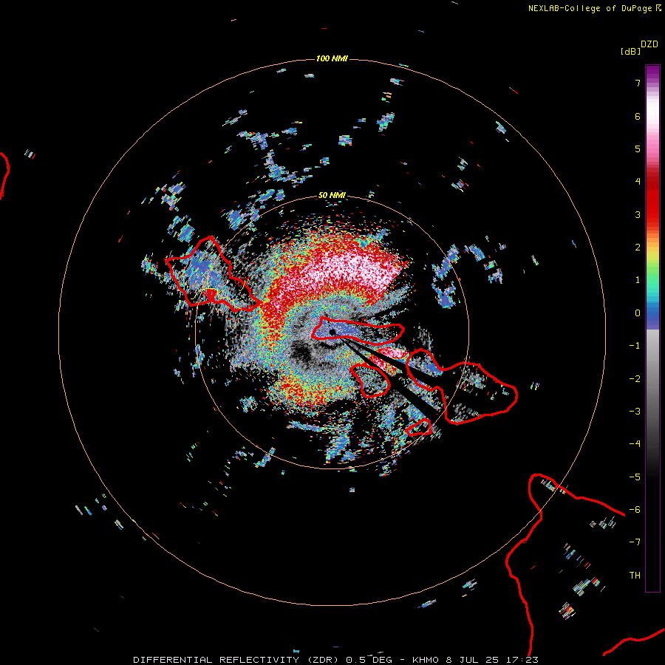
Task: Click the 1 value on color scale
Action: pos(638,280)
